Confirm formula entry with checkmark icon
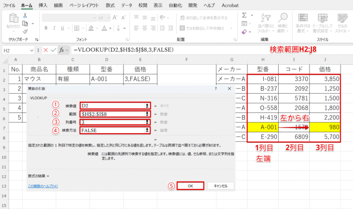Screen dimensions: 353x209 point(53,50)
